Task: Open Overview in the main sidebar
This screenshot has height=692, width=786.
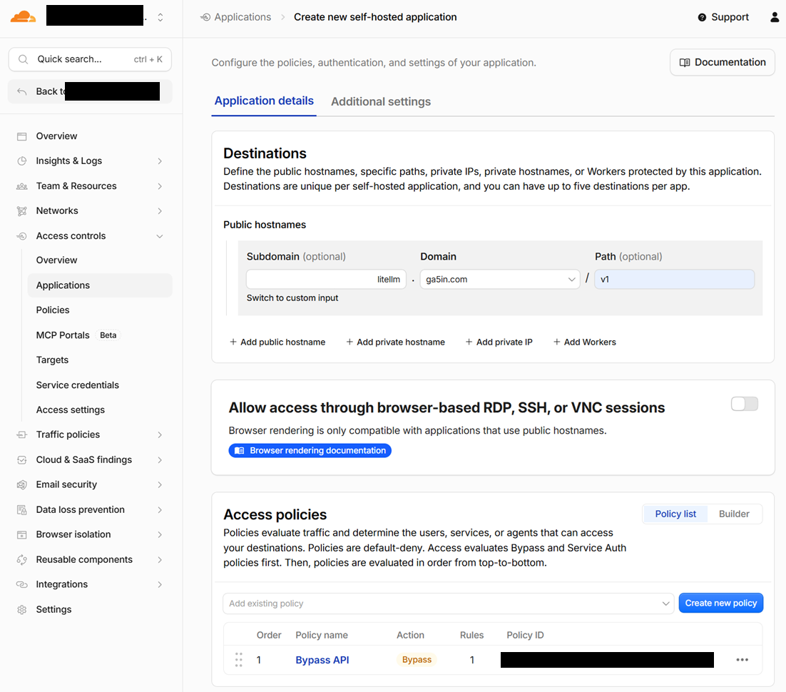Action: (56, 136)
